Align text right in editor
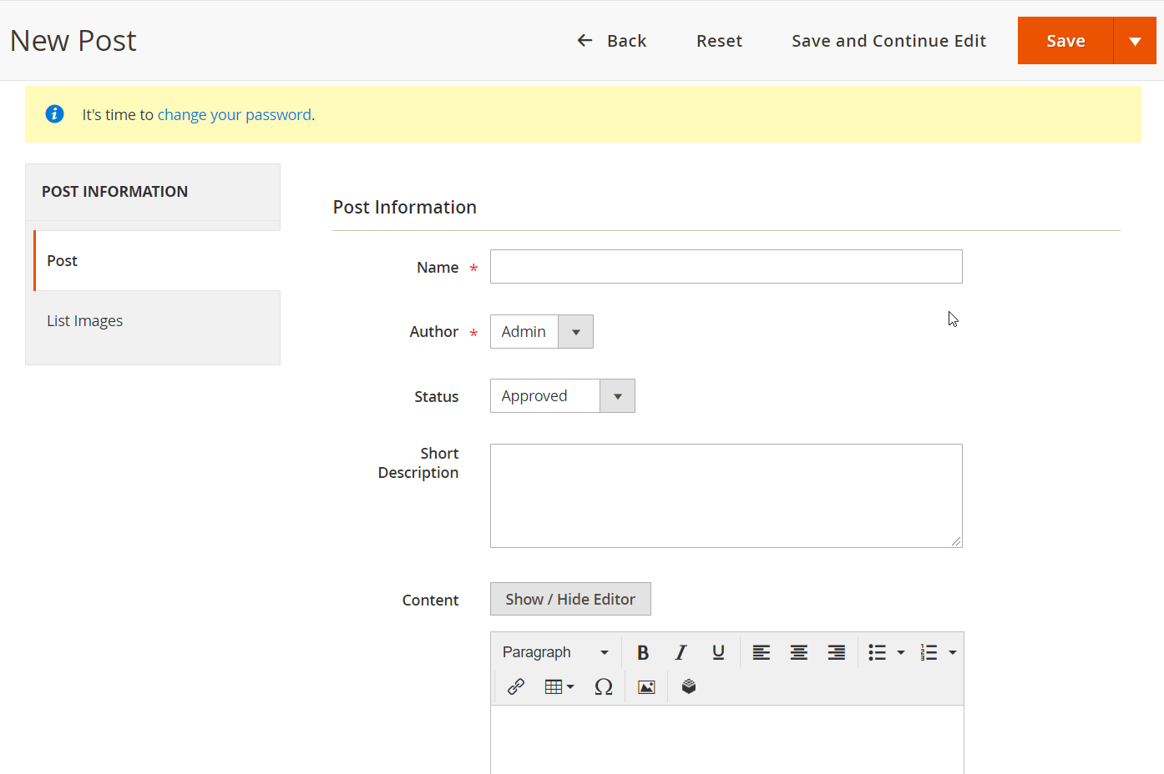The image size is (1164, 774). coord(836,652)
